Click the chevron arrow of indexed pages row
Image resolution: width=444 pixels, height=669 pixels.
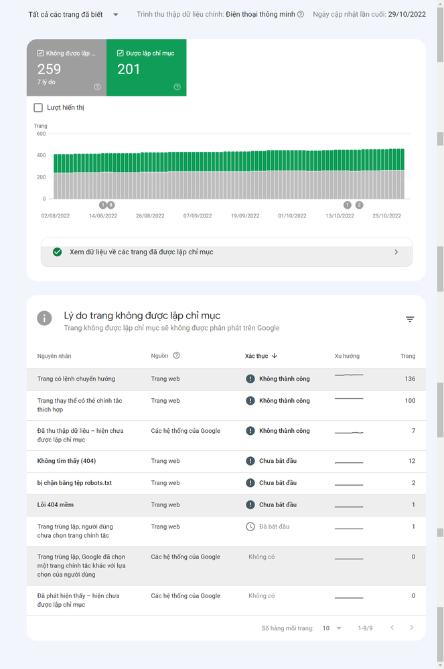click(x=396, y=252)
